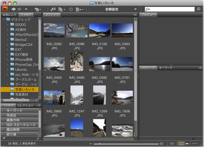Image resolution: width=204 pixels, height=147 pixels.
Task: Go back with the left arrow
Action: coord(13,9)
